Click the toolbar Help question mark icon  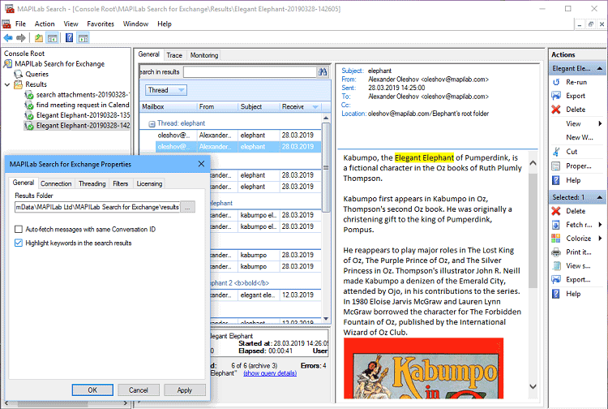point(70,37)
